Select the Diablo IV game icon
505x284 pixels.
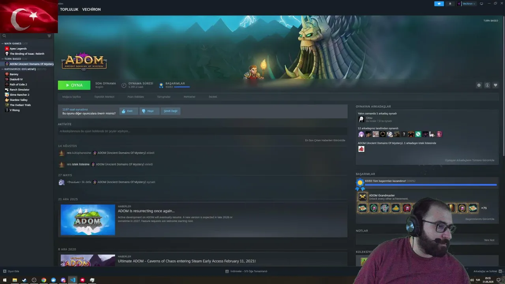coord(7,79)
